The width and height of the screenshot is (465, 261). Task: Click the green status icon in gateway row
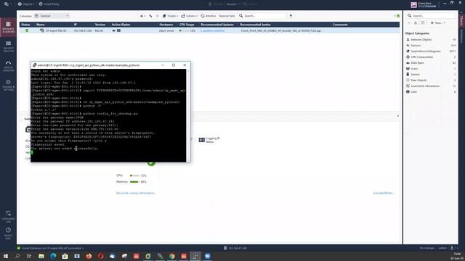point(27,30)
